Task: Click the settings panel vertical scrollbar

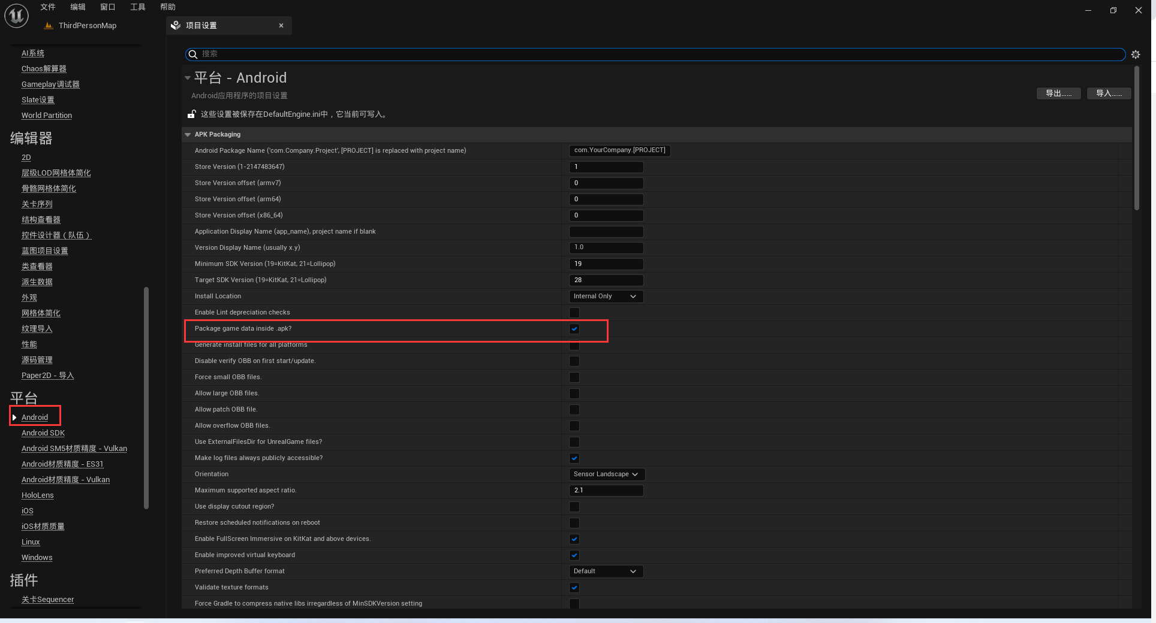Action: [1137, 138]
